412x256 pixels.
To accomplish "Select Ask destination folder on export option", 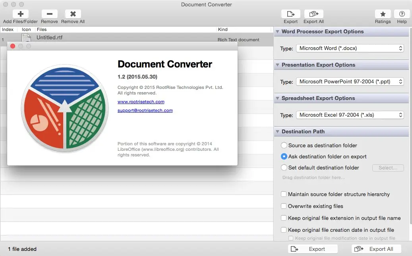I will (x=284, y=156).
